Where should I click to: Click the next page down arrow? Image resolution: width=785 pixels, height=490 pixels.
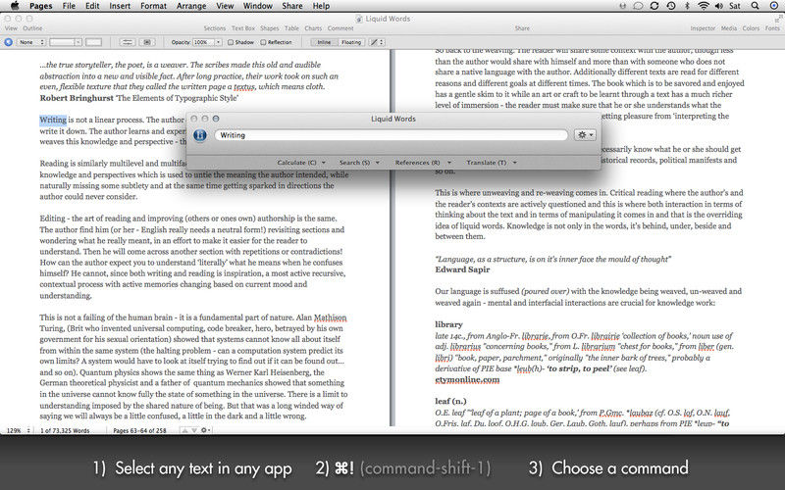click(x=193, y=430)
